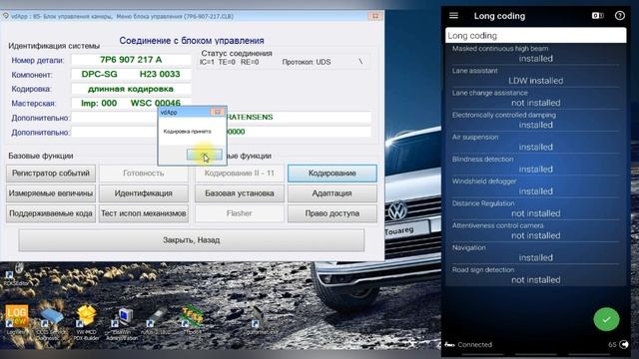
Task: Tap the 65 indicator icon at bottom right
Action: click(623, 344)
